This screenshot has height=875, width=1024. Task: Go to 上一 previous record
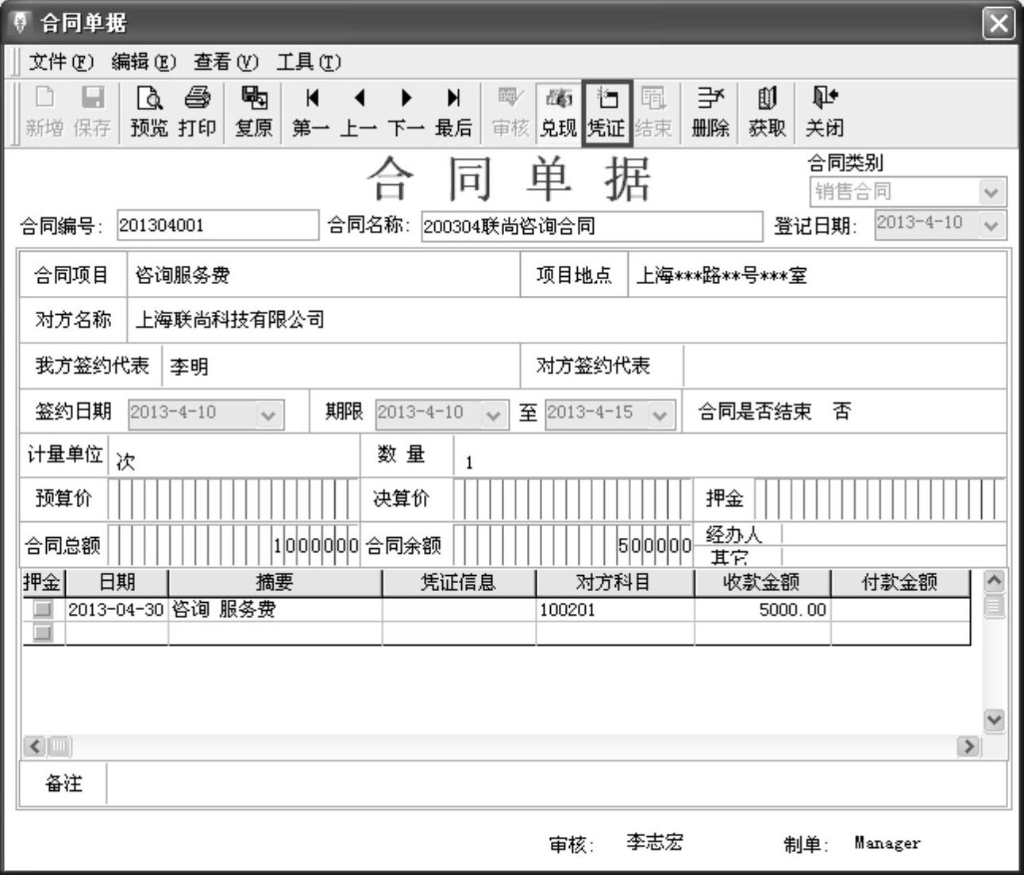click(359, 112)
